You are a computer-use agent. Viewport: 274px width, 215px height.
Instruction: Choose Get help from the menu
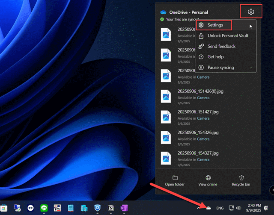(226, 57)
